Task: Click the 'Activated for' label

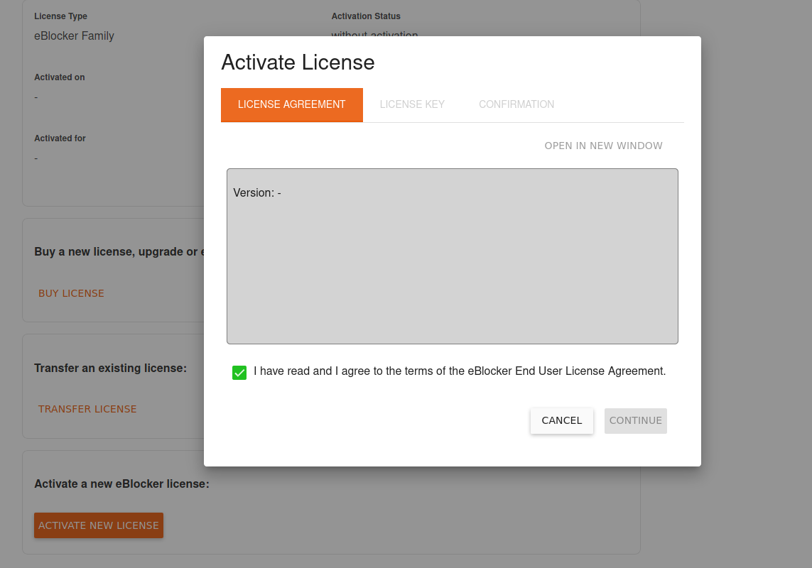Action: 60,138
